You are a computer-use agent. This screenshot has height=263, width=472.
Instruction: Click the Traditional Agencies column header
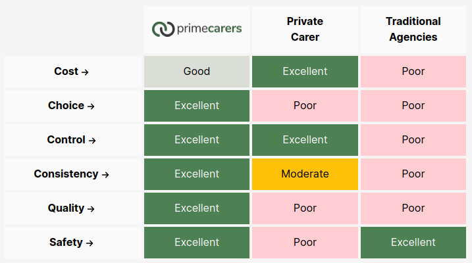coord(413,30)
